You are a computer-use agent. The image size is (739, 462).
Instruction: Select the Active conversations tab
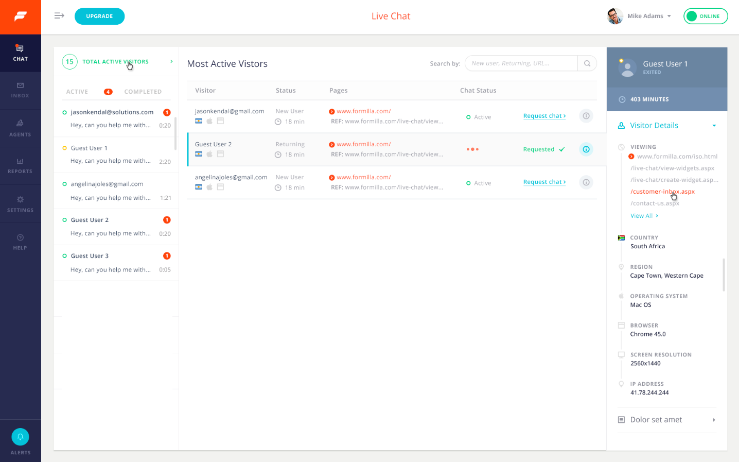[x=77, y=91]
